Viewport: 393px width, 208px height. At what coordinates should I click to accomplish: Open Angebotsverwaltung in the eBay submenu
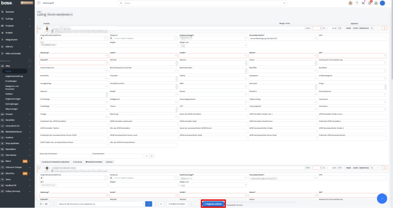click(x=14, y=76)
